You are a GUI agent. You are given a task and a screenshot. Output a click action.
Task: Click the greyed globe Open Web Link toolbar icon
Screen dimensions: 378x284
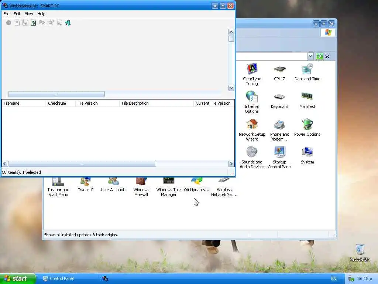[9, 23]
